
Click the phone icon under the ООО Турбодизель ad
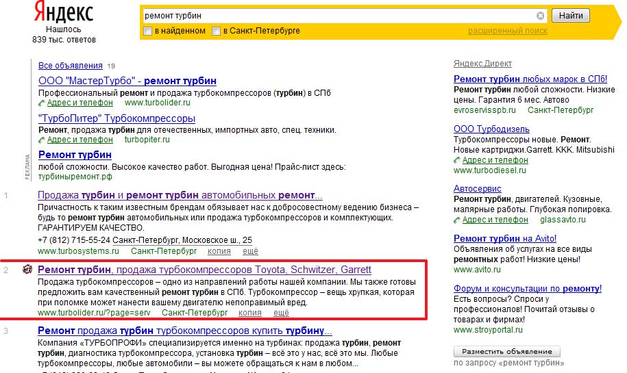pyautogui.click(x=457, y=161)
